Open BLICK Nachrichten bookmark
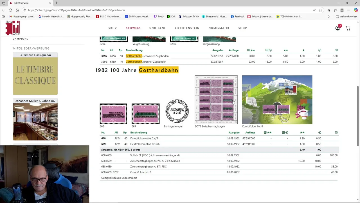The image size is (360, 203). coord(108,17)
